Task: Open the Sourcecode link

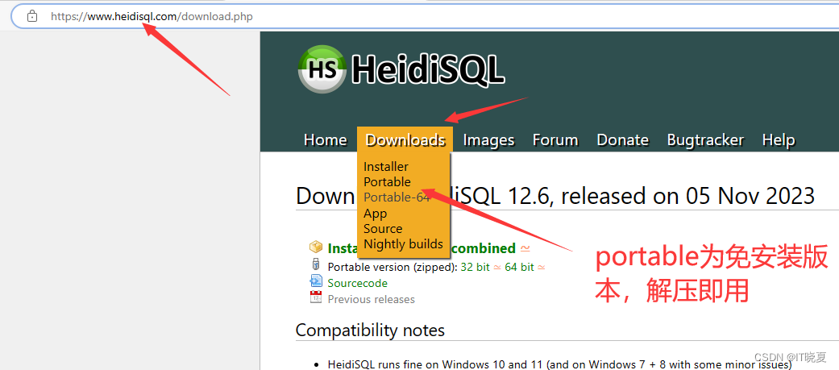Action: (357, 283)
